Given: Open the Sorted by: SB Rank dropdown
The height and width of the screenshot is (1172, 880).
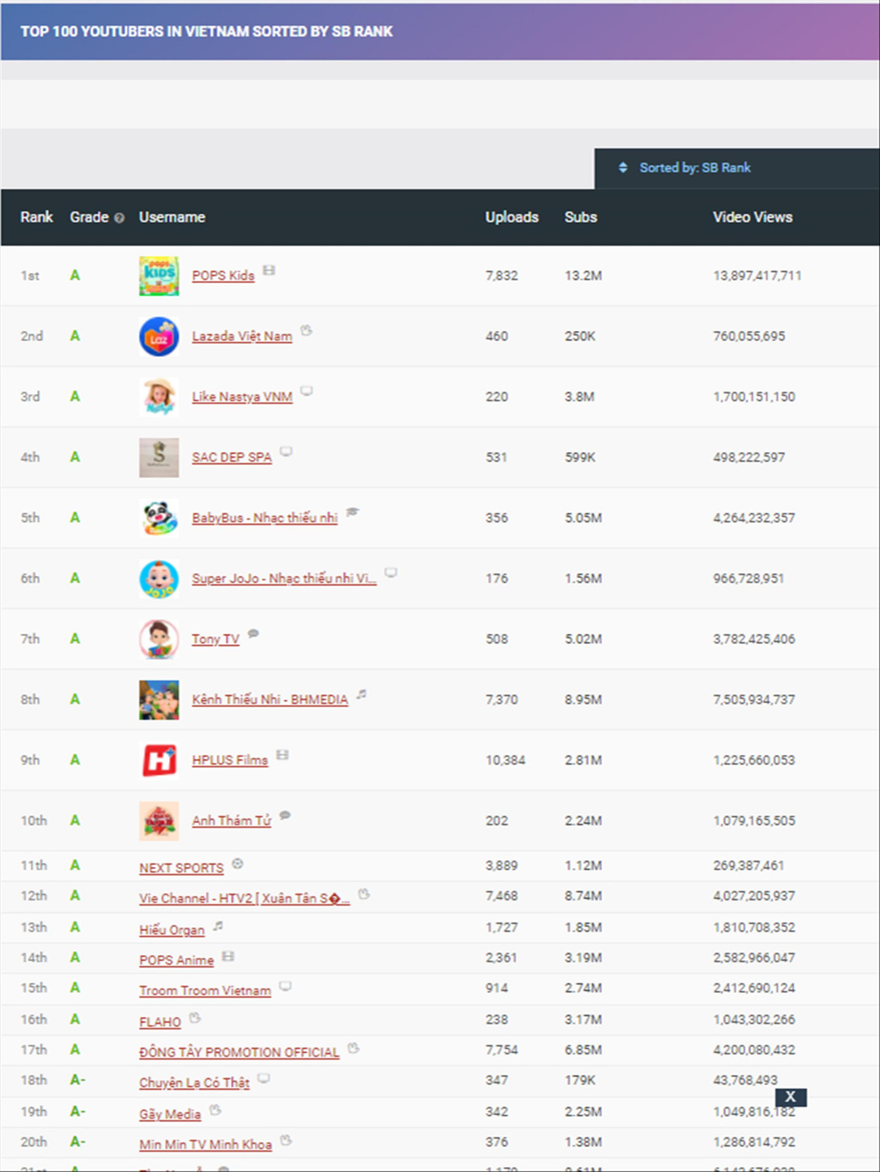Looking at the screenshot, I should click(x=694, y=168).
